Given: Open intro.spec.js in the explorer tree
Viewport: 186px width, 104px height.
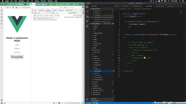Looking at the screenshot, I should point(99,78).
